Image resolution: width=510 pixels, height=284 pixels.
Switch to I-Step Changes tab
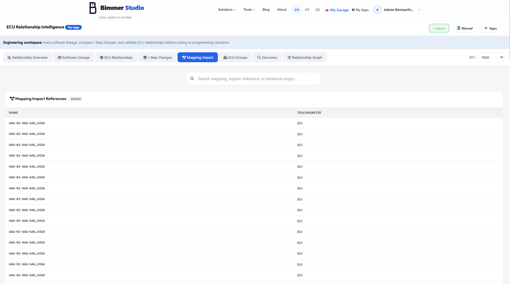(157, 57)
